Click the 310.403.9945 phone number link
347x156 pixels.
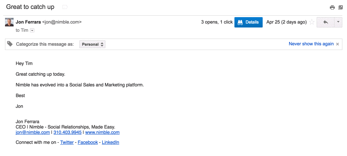67,132
